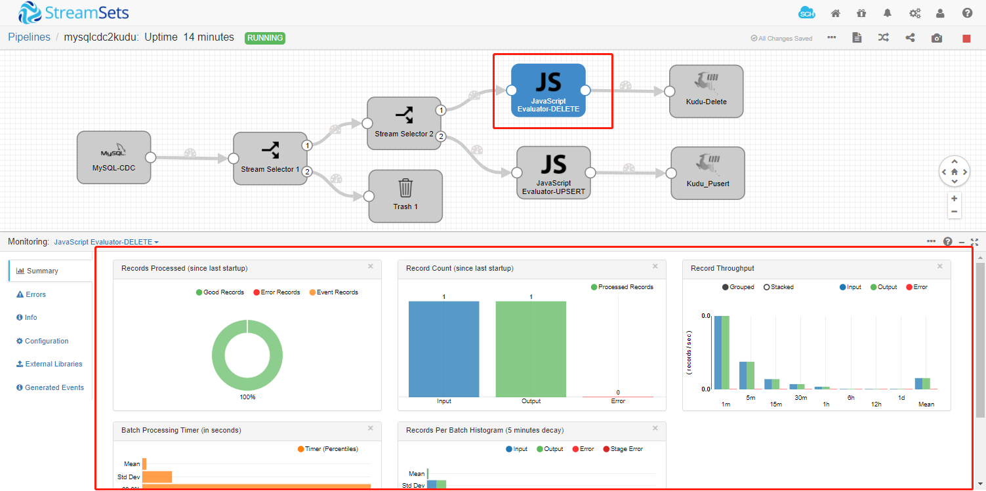Toggle Stage Error in histogram legend
986x491 pixels.
[623, 449]
